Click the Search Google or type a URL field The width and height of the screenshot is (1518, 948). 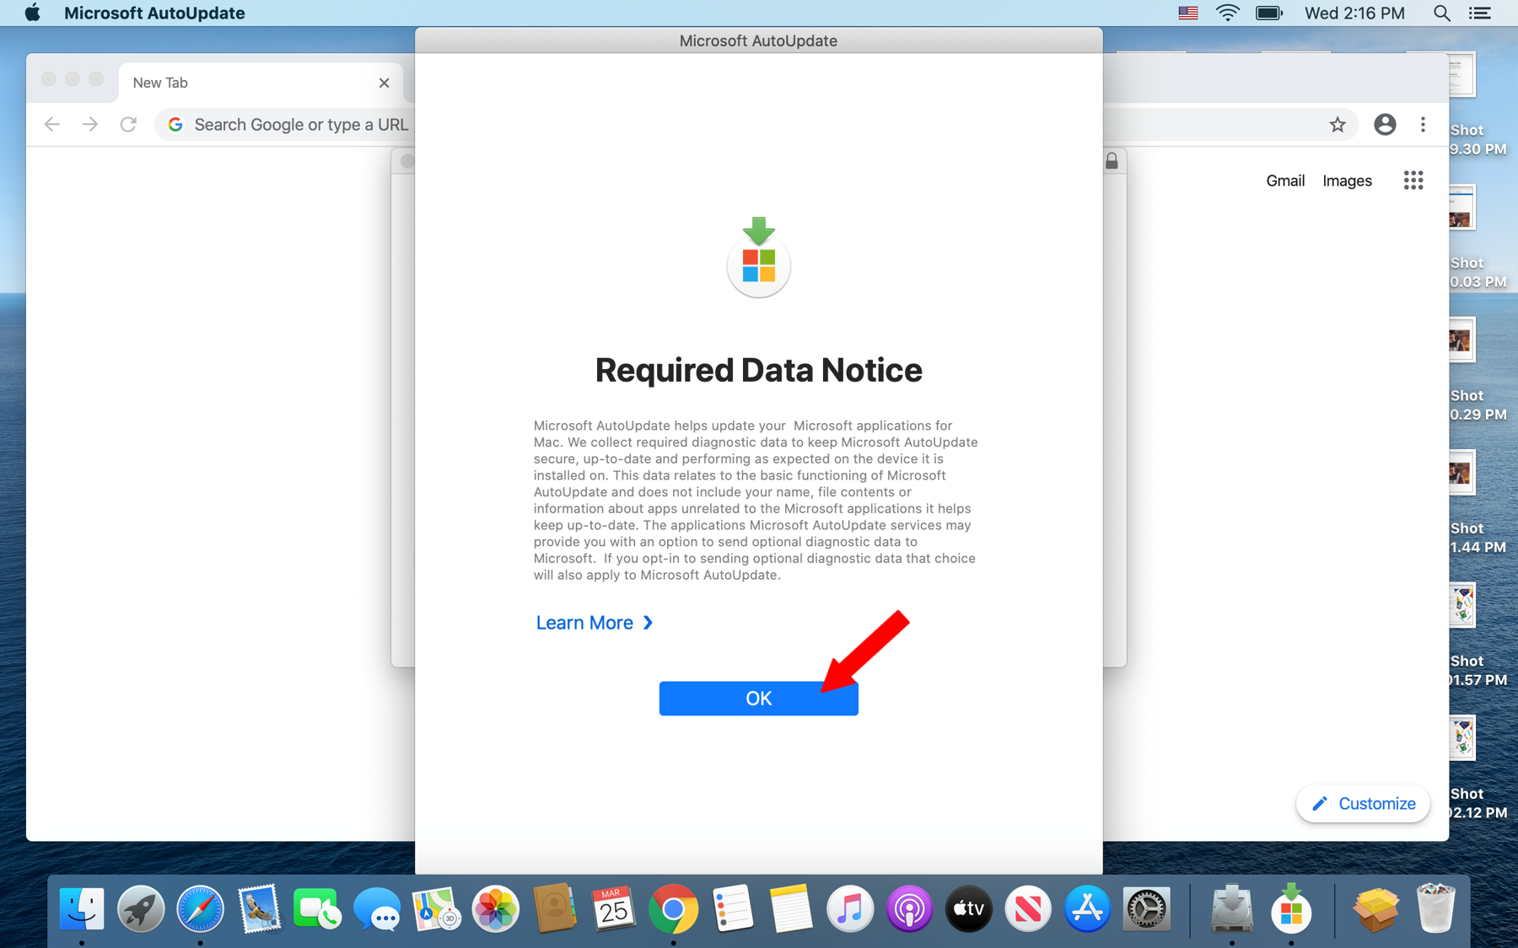[287, 125]
